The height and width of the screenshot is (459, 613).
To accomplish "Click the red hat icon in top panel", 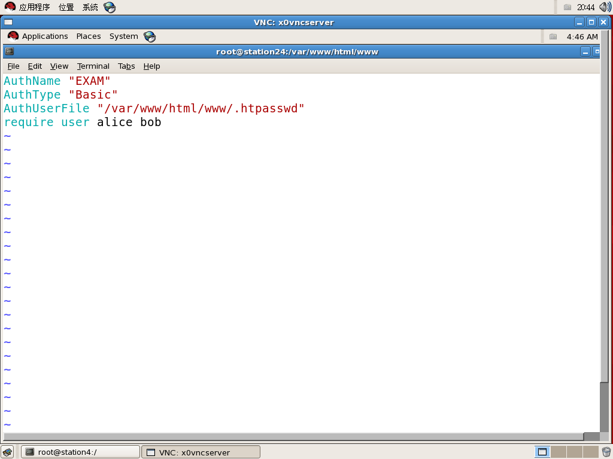I will pyautogui.click(x=10, y=7).
